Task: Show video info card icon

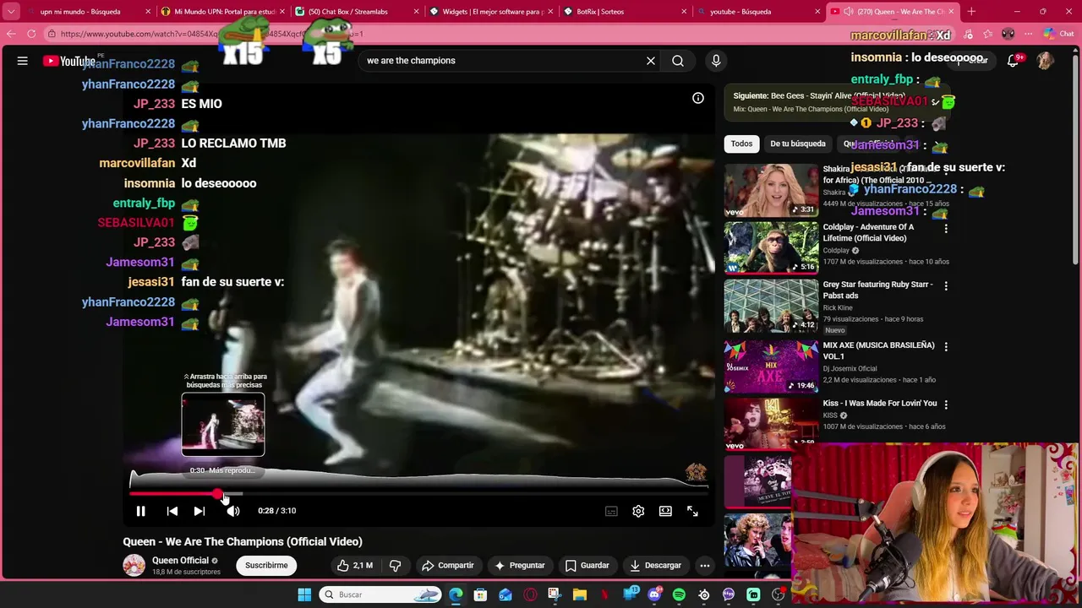Action: (698, 98)
